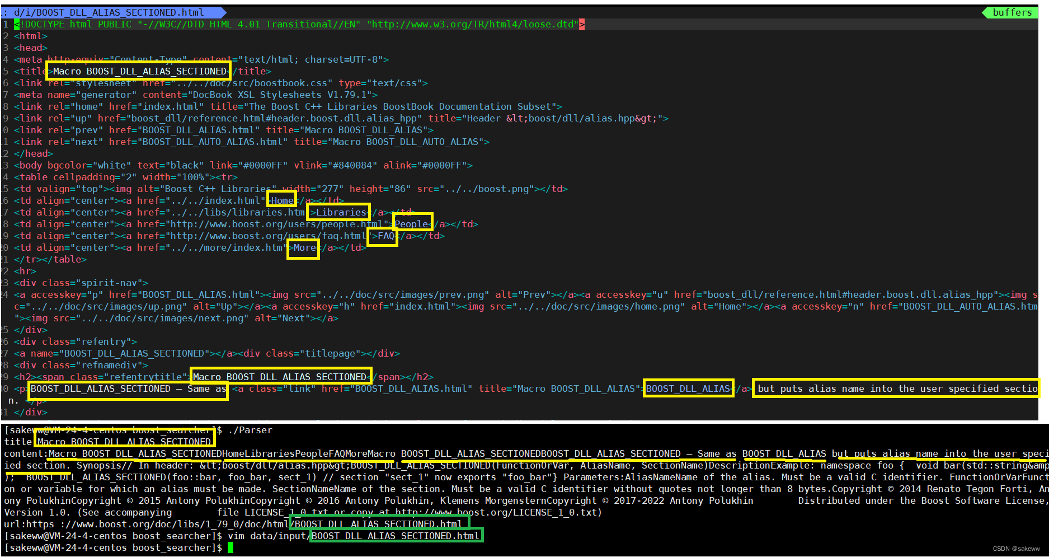
Task: Click the <hr> tag line
Action: click(x=25, y=271)
